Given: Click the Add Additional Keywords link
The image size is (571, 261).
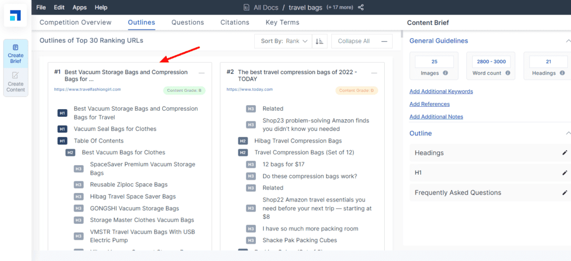Looking at the screenshot, I should coord(441,91).
